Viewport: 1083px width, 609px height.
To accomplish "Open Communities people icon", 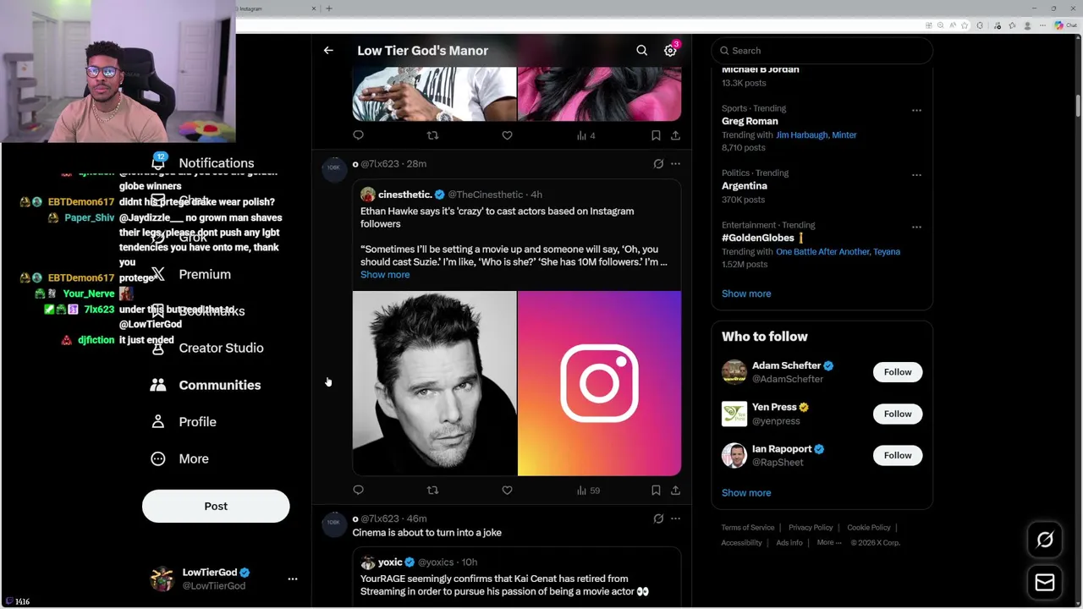I will tap(158, 385).
